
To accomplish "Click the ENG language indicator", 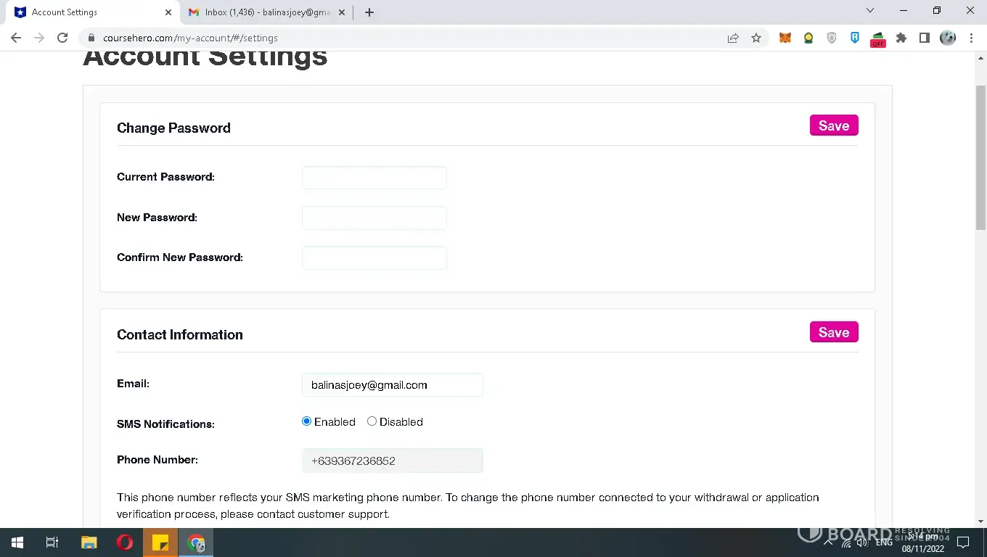I will [x=884, y=542].
